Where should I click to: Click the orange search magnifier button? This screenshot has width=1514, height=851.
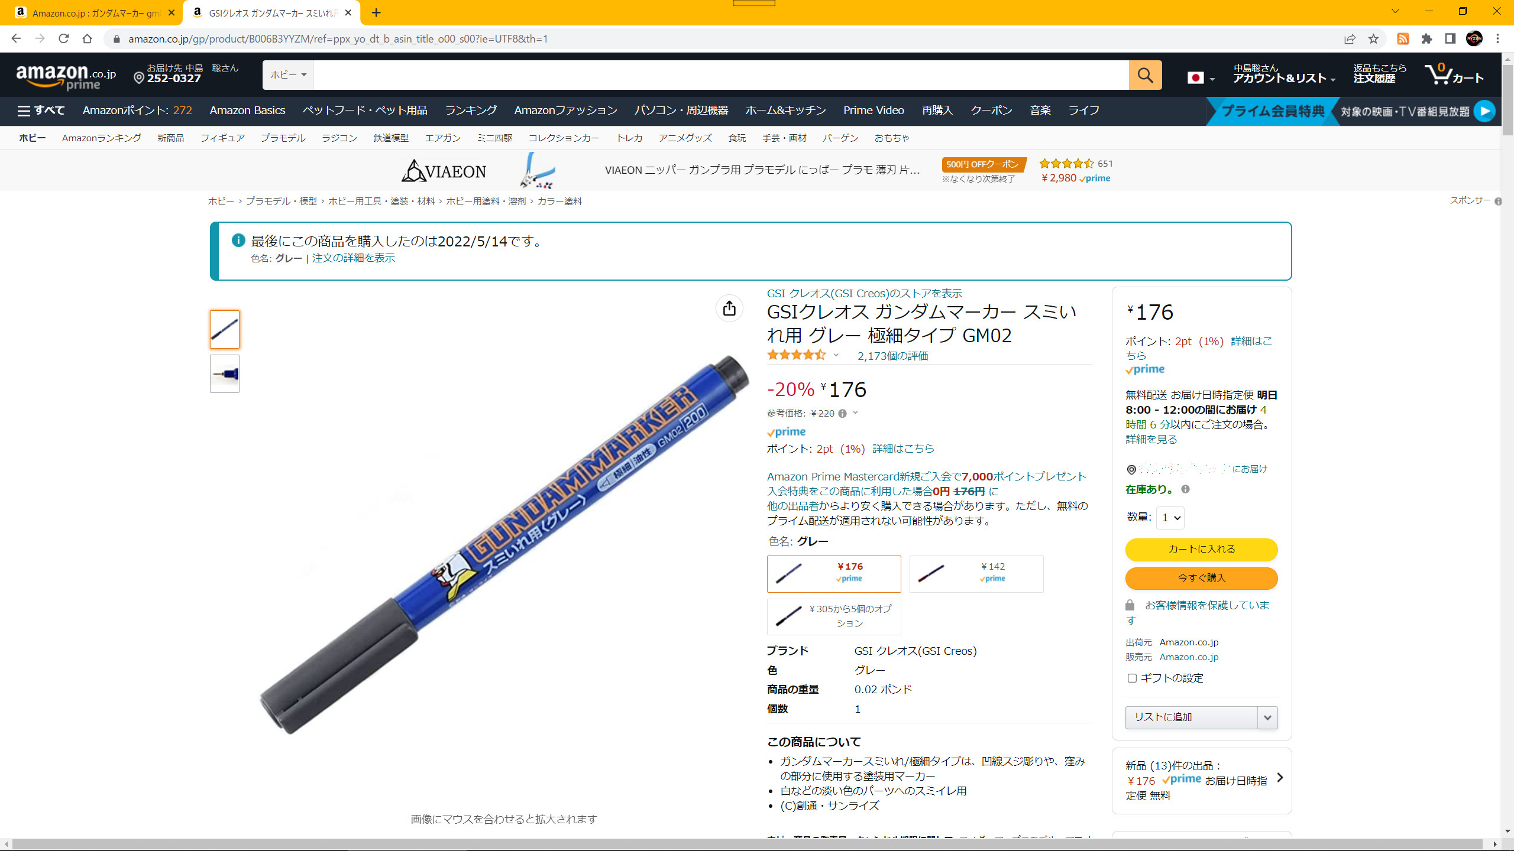[x=1145, y=75]
